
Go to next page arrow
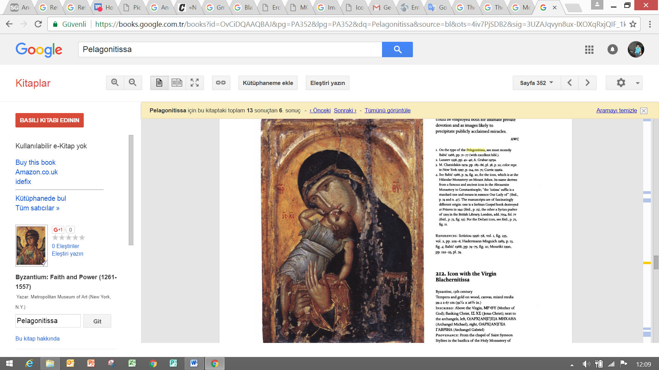pyautogui.click(x=587, y=83)
